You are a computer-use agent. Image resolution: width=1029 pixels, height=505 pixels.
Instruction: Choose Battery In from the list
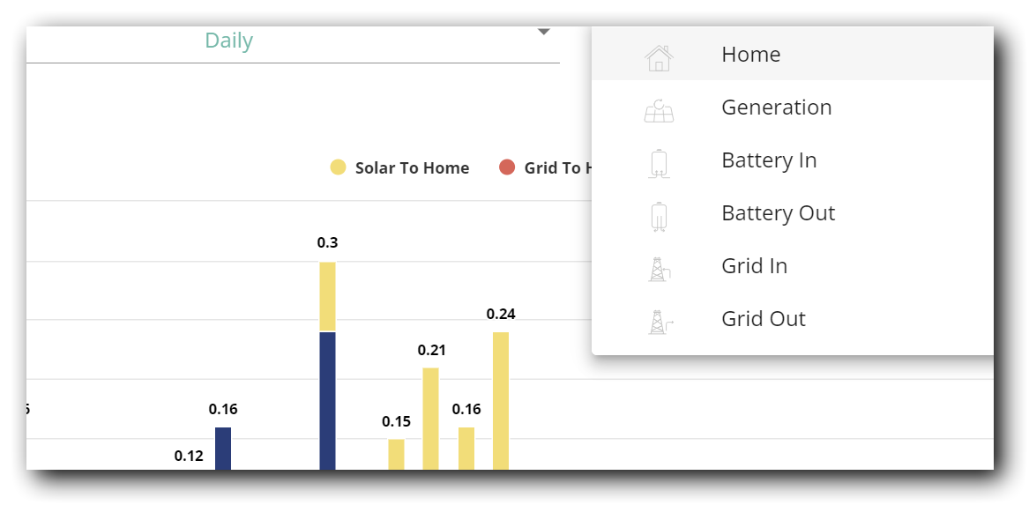point(792,160)
